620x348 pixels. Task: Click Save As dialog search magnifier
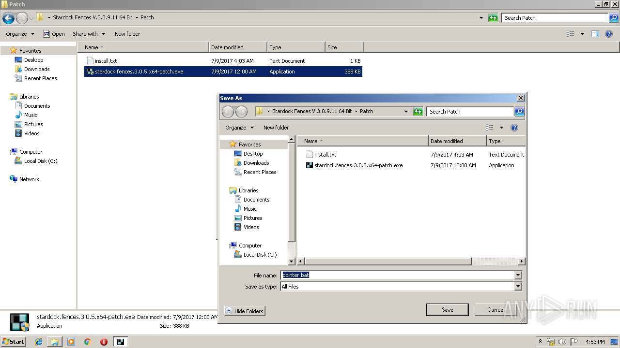(519, 112)
